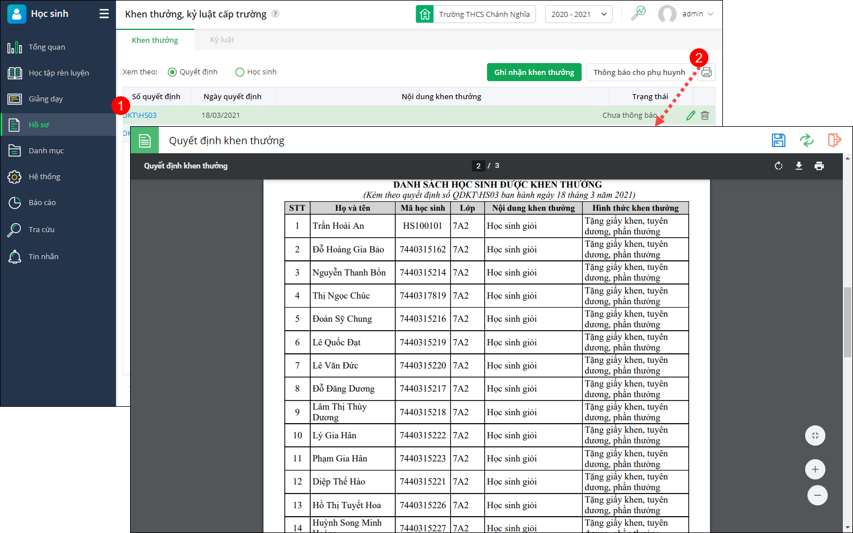
Task: Toggle the hamburger sidebar menu
Action: click(104, 14)
